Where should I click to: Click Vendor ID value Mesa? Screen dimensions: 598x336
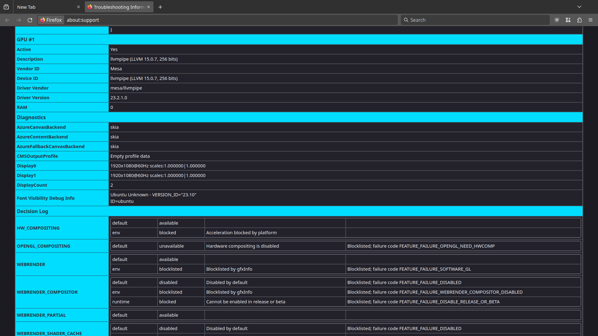point(116,69)
